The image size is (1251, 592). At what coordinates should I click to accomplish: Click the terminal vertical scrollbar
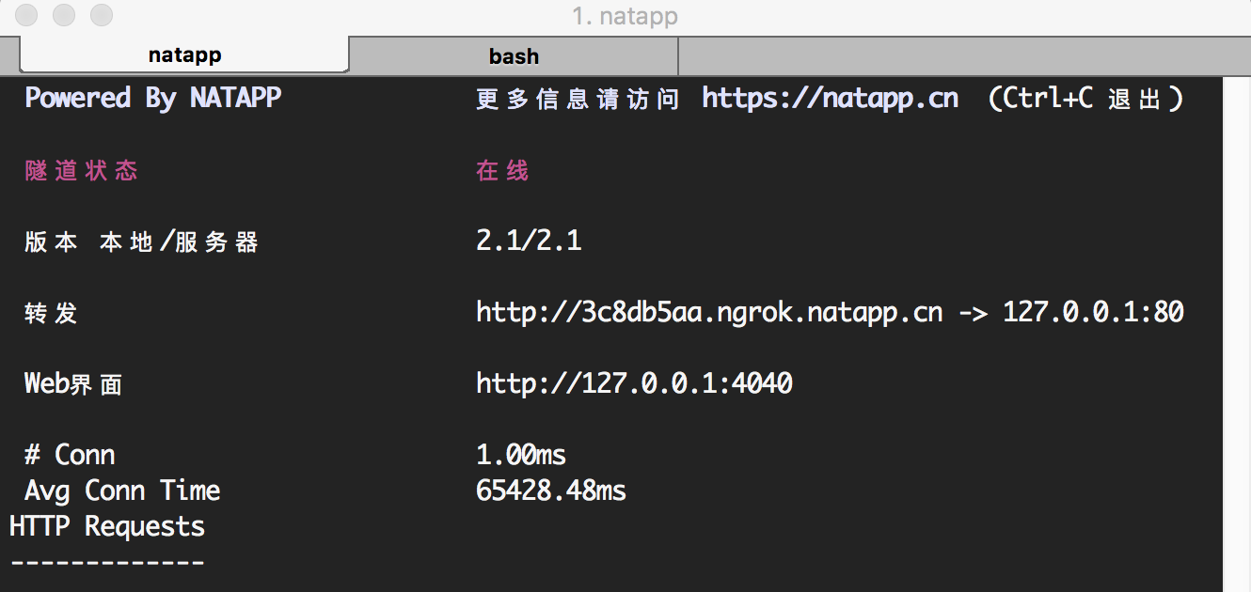[x=1236, y=334]
